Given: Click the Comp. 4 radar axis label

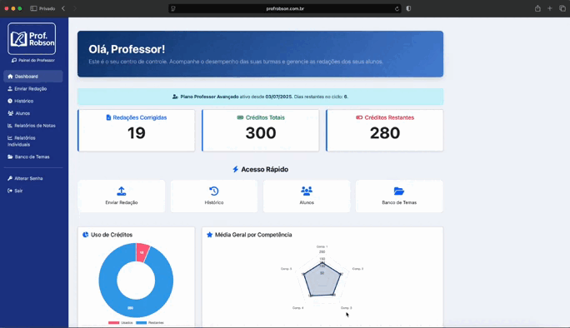Looking at the screenshot, I should pos(298,308).
